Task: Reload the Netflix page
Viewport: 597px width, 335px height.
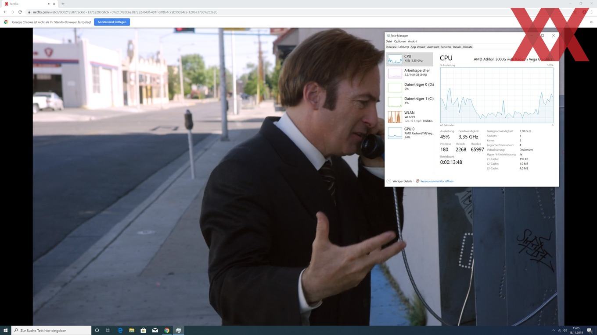Action: [20, 12]
